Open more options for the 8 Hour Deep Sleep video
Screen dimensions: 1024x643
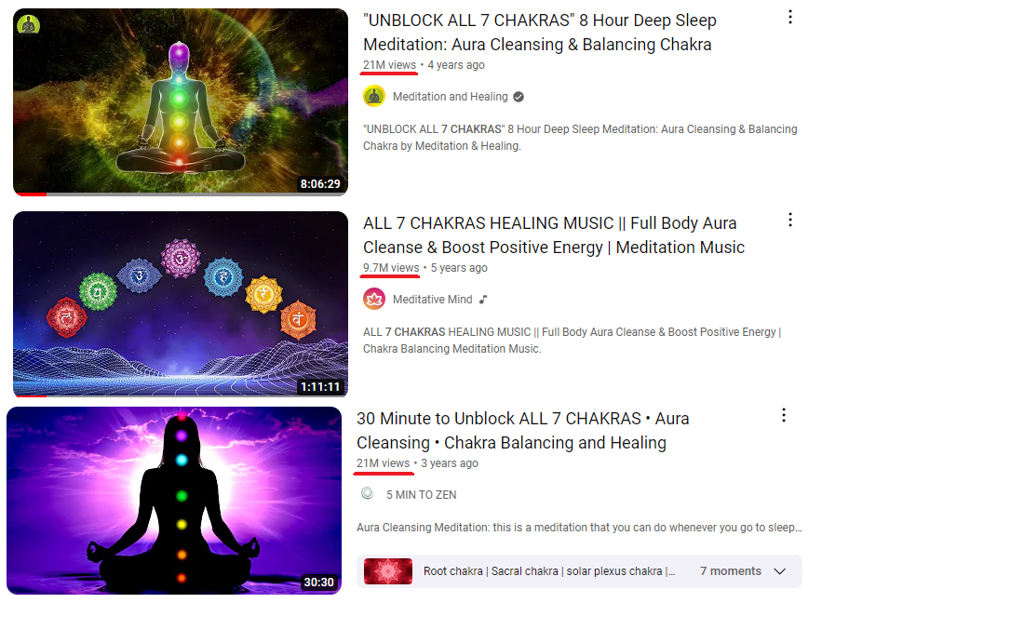790,17
